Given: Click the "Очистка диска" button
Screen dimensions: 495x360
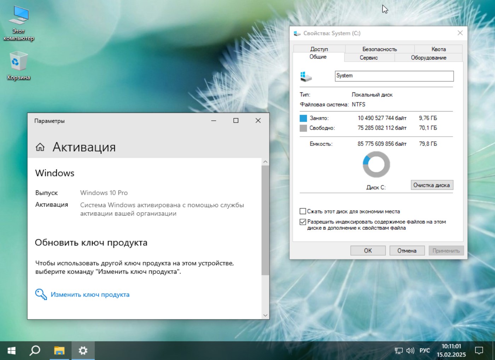Looking at the screenshot, I should 432,185.
